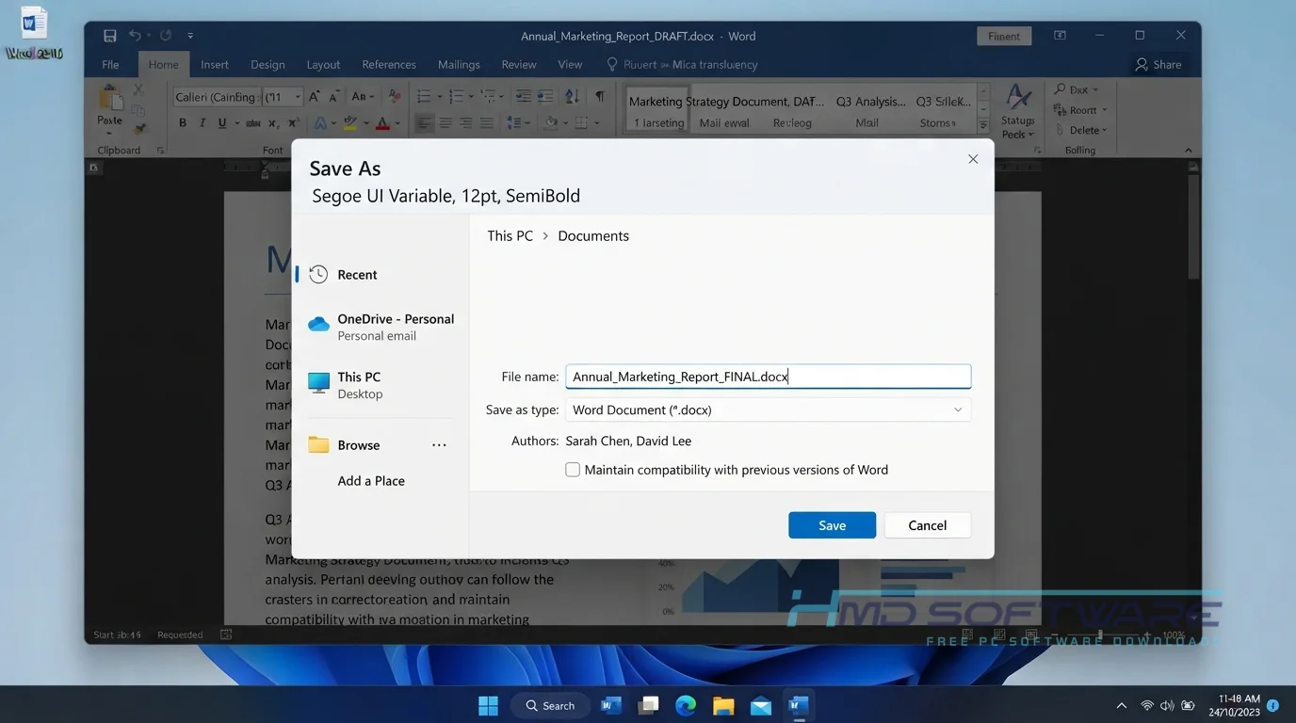1296x723 pixels.
Task: Select OneDrive - Personal location
Action: click(381, 327)
